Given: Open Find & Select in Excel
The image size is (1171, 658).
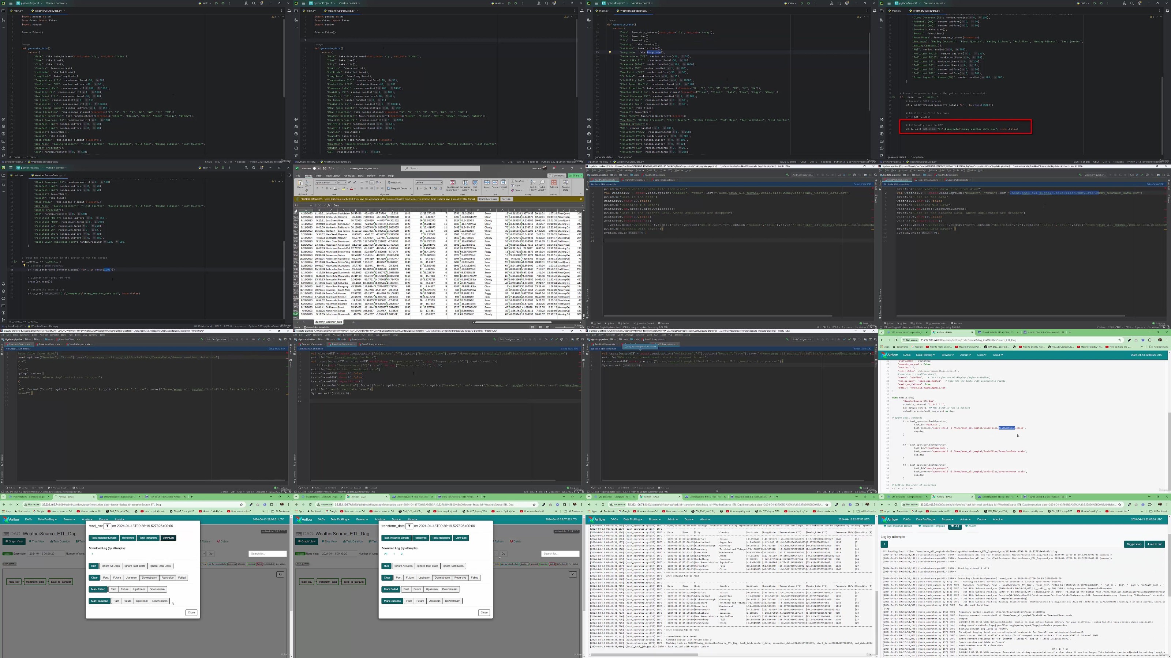Looking at the screenshot, I should (542, 186).
